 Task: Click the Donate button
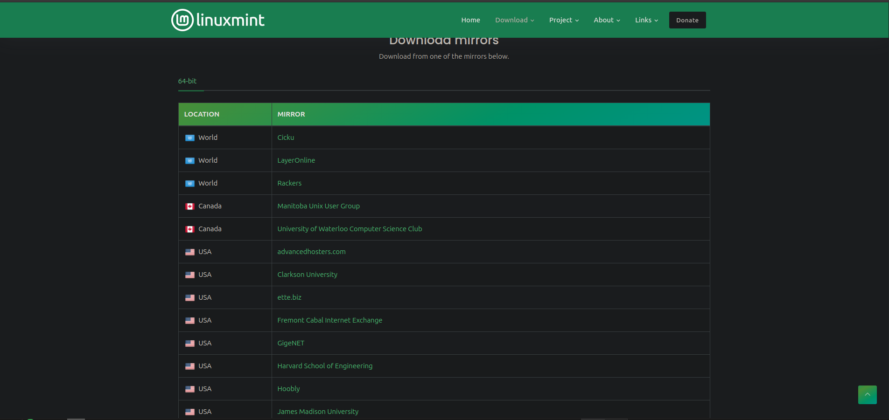pos(687,20)
